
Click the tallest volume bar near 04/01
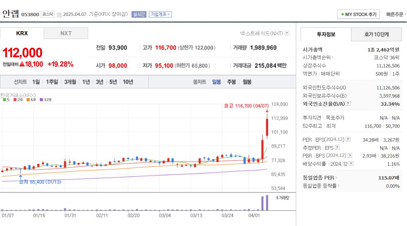[x=267, y=203]
